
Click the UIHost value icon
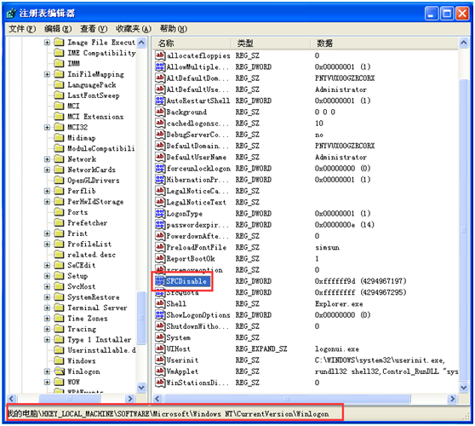pyautogui.click(x=160, y=348)
